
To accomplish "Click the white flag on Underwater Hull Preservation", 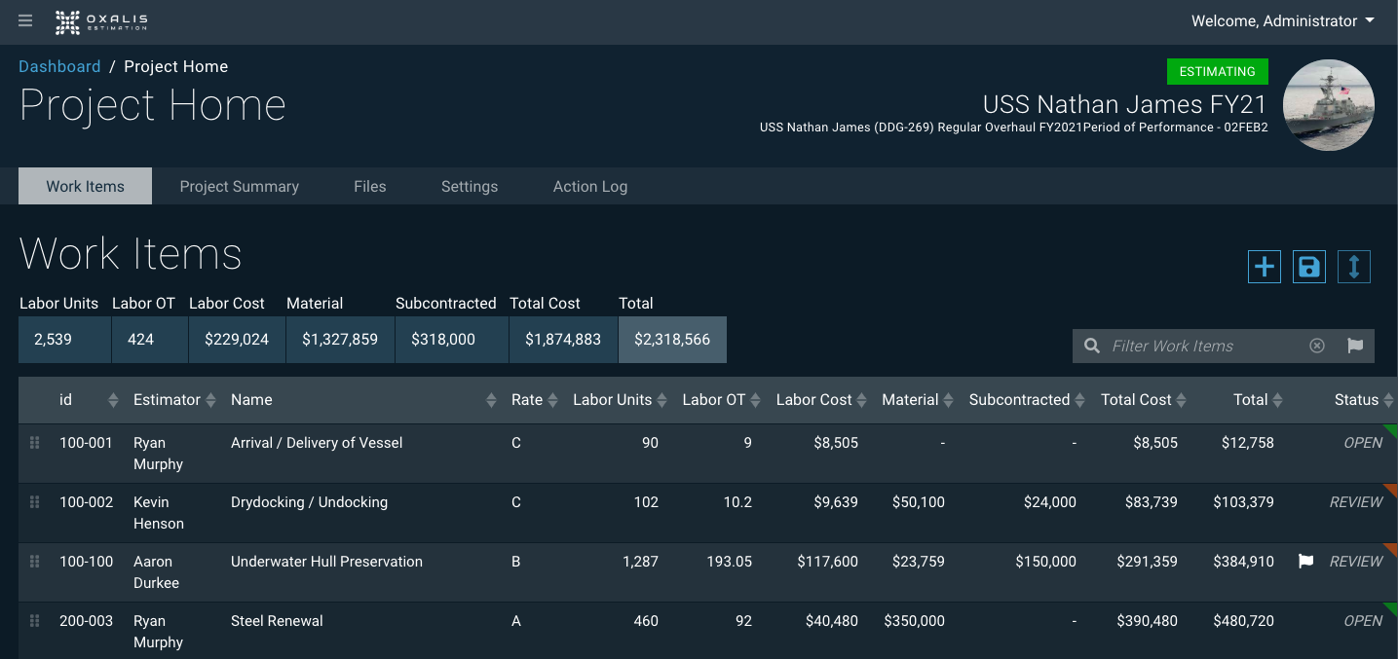I will (1305, 562).
